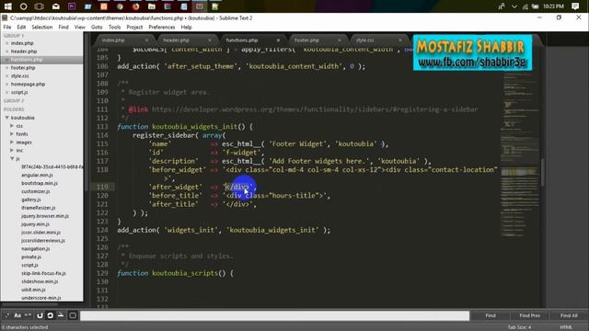Image resolution: width=589 pixels, height=331 pixels.
Task: Close footer.php in sidebar open files
Action: [x=6, y=67]
